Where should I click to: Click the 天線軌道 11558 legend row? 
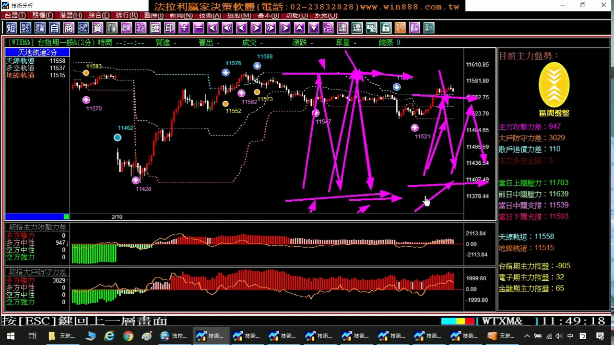(x=35, y=61)
